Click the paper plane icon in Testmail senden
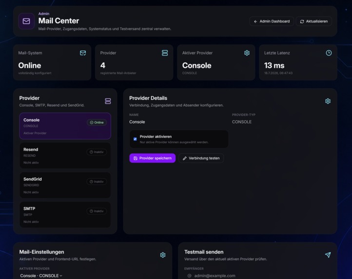The height and width of the screenshot is (279, 352). click(328, 255)
